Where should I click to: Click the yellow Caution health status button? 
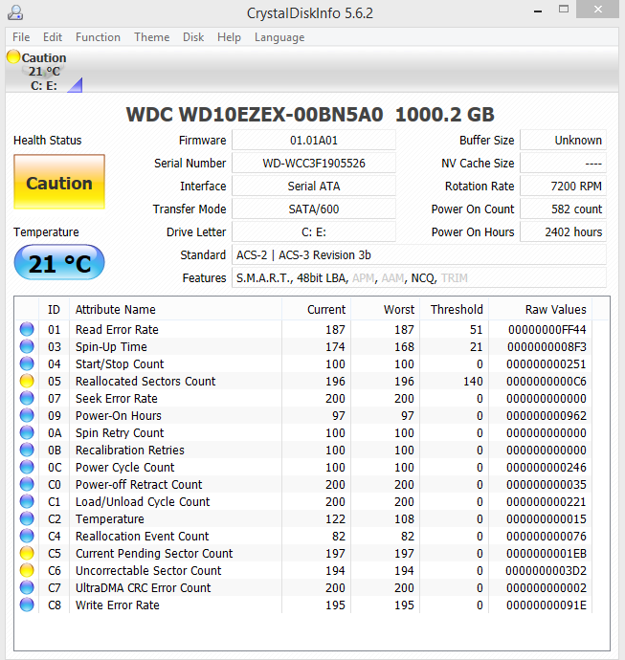pos(59,182)
